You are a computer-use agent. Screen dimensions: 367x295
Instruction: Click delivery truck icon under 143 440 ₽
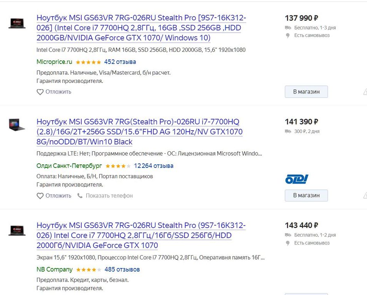click(288, 235)
